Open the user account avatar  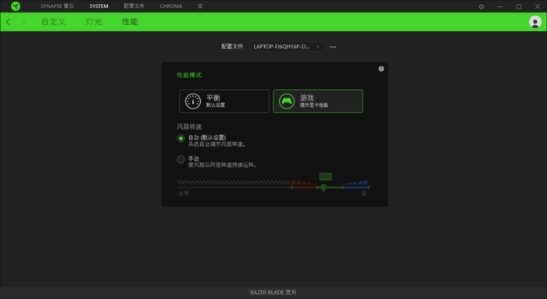534,22
